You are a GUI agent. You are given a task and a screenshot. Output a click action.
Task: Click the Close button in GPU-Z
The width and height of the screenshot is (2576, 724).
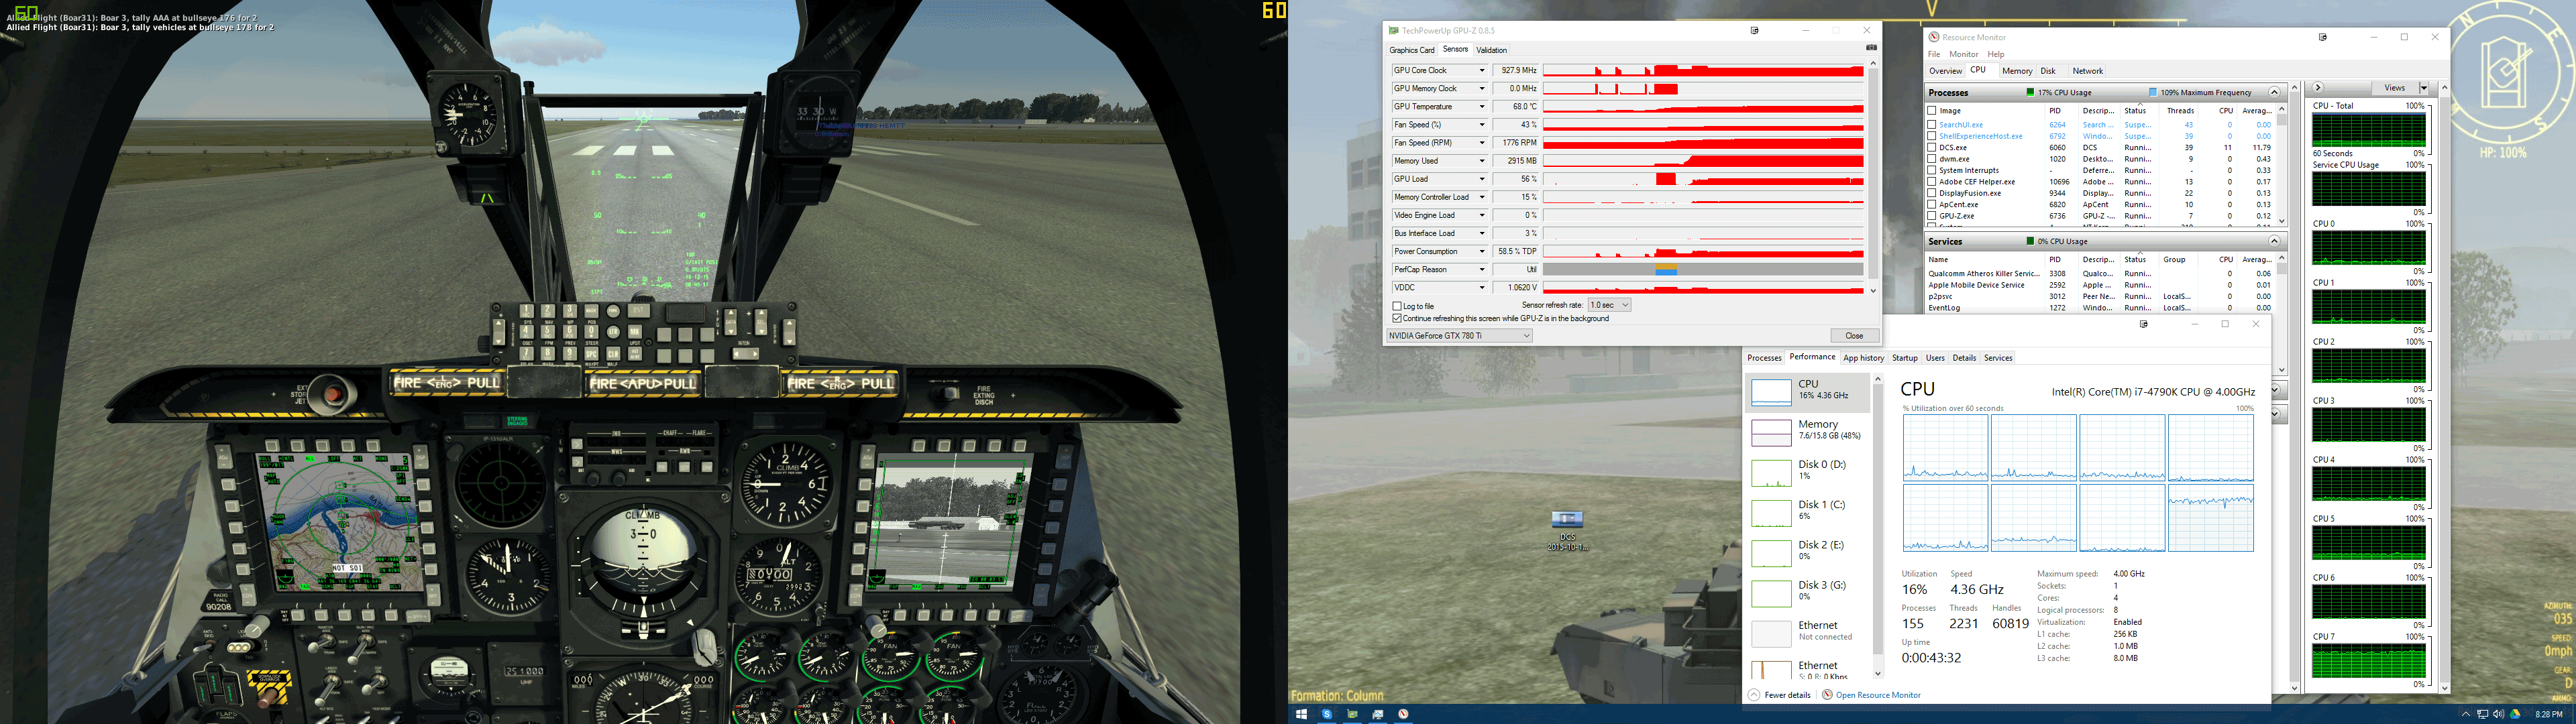[x=1854, y=336]
